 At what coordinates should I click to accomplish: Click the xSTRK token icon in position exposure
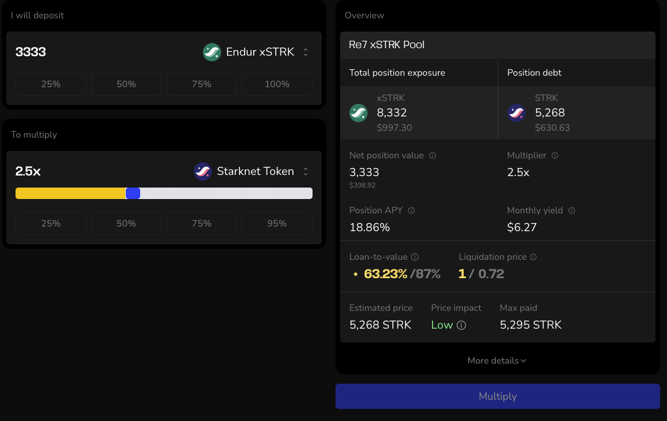[358, 113]
